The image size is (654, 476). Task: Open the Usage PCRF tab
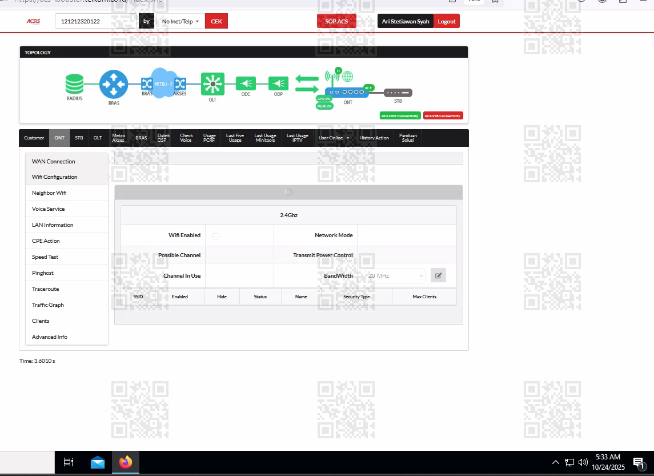pyautogui.click(x=210, y=138)
